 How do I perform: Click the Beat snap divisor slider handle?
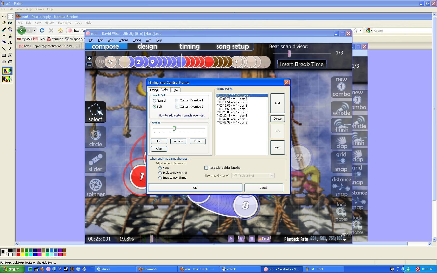(289, 54)
